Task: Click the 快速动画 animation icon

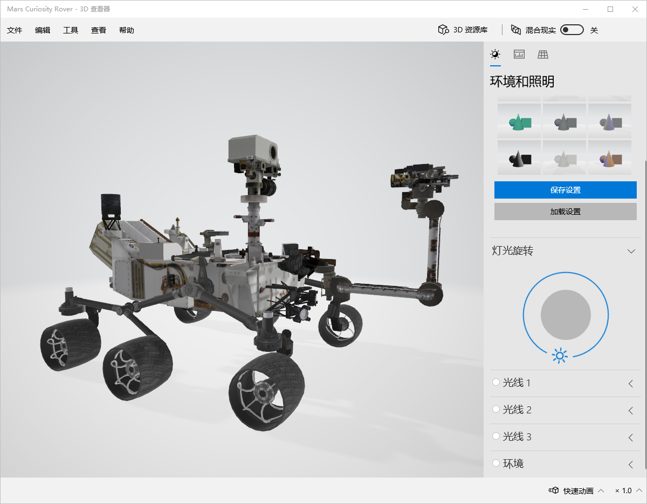Action: [x=553, y=491]
